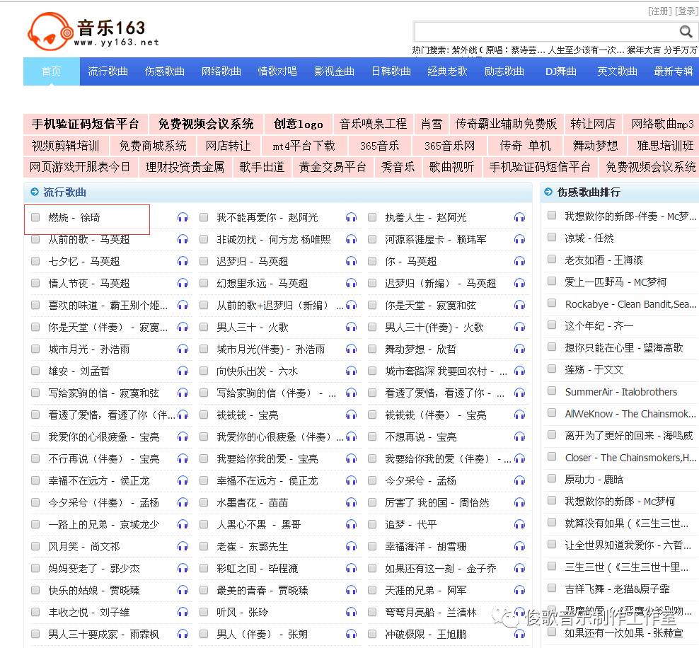Click the 登录 link
The width and height of the screenshot is (699, 648).
(x=686, y=11)
